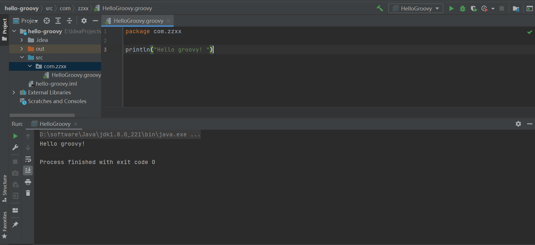Screen dimensions: 535x245
Task: Toggle soft-wrap in the Run console
Action: pos(28,159)
